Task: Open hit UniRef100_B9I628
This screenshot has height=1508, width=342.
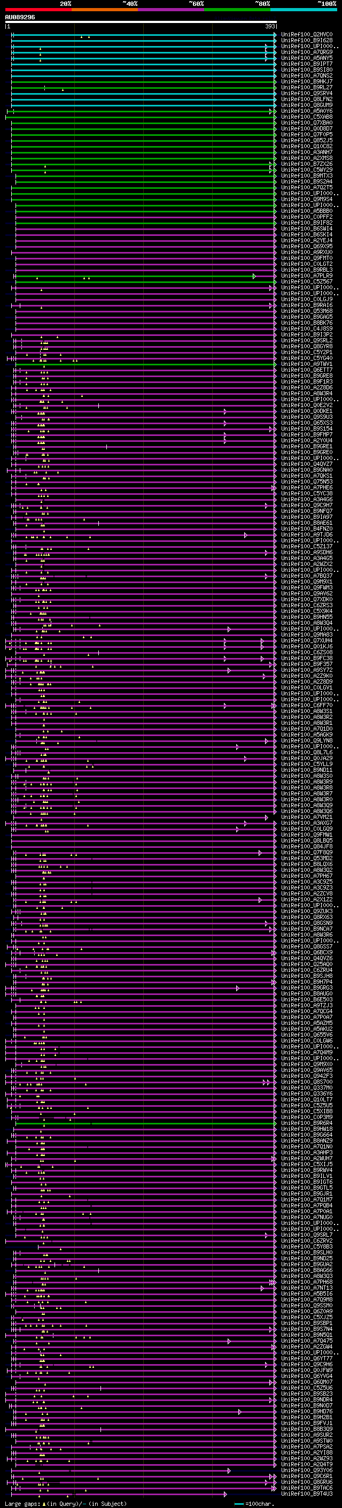Action: (x=307, y=41)
